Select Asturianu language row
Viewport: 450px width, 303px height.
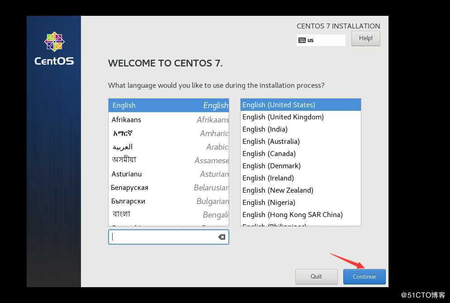(168, 174)
